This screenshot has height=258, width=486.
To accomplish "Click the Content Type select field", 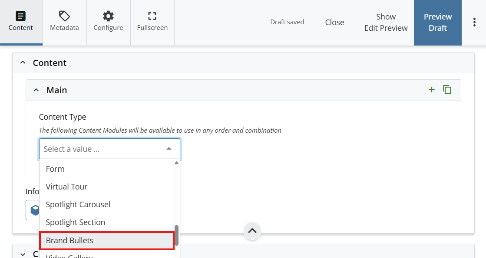I will coord(109,149).
